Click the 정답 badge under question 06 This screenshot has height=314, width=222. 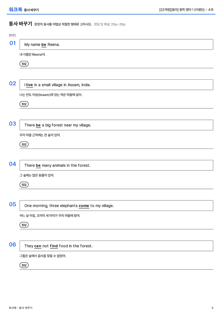pos(24,265)
